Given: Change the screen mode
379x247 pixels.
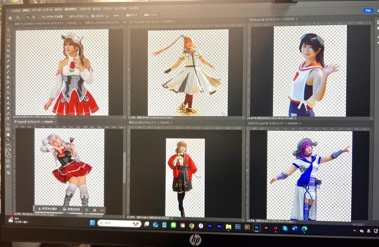Looking at the screenshot, I should [x=8, y=166].
